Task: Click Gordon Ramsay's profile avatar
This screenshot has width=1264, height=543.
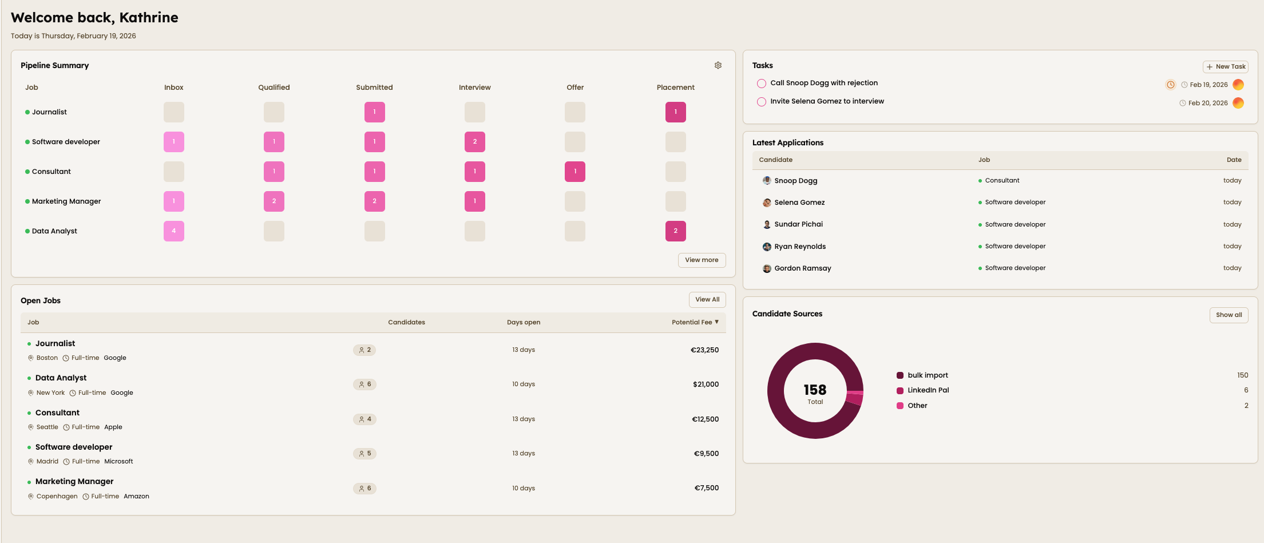Action: (767, 268)
